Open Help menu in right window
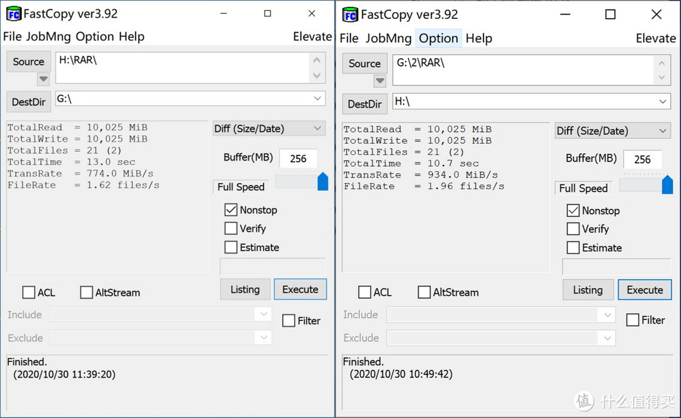The height and width of the screenshot is (418, 681). pyautogui.click(x=479, y=38)
